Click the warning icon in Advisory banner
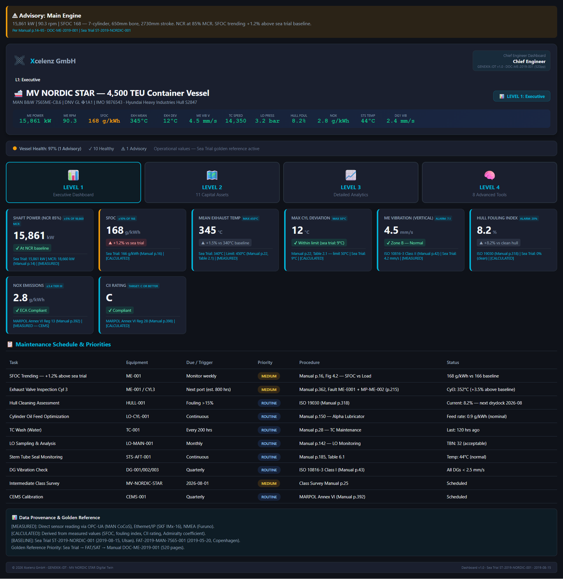Viewport: 563px width, 579px height. [15, 15]
